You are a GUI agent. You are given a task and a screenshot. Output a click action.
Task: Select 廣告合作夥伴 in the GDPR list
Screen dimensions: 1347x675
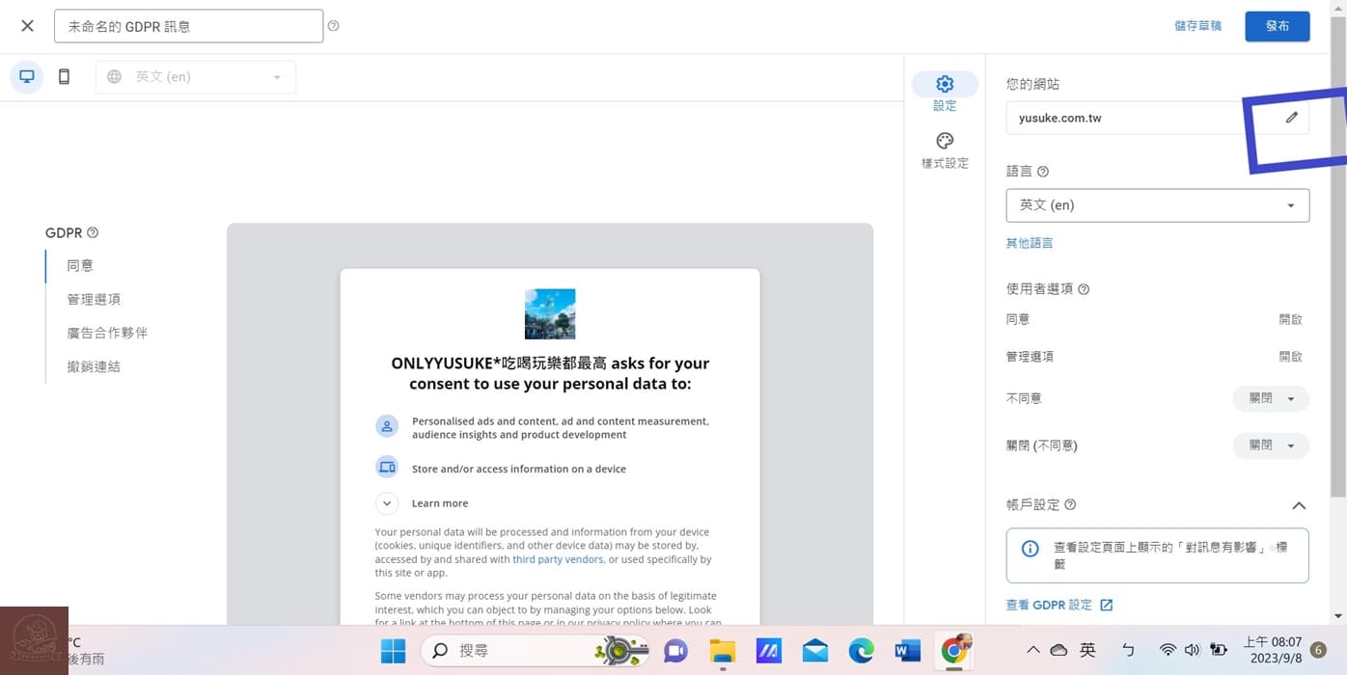[107, 333]
